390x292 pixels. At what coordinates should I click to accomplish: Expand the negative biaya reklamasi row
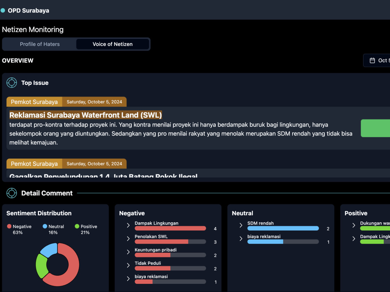click(x=128, y=279)
